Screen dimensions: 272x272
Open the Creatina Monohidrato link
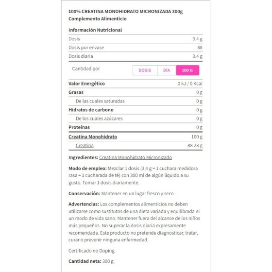(93, 136)
